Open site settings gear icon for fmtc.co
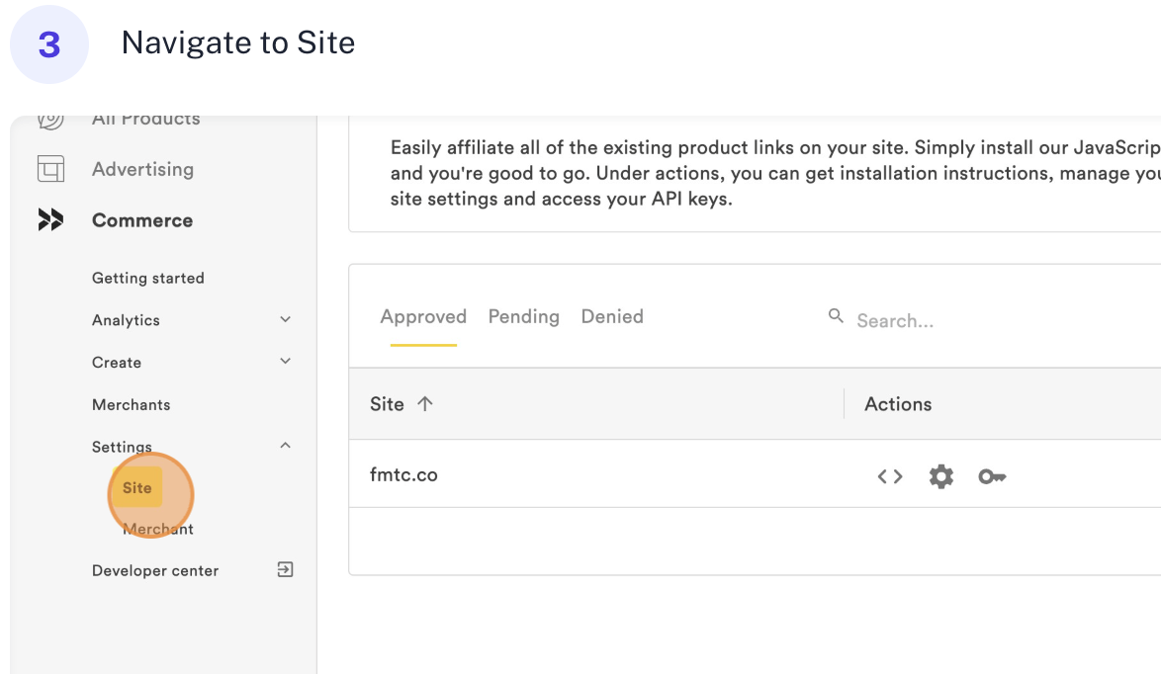Viewport: 1161px width, 674px height. (x=940, y=476)
